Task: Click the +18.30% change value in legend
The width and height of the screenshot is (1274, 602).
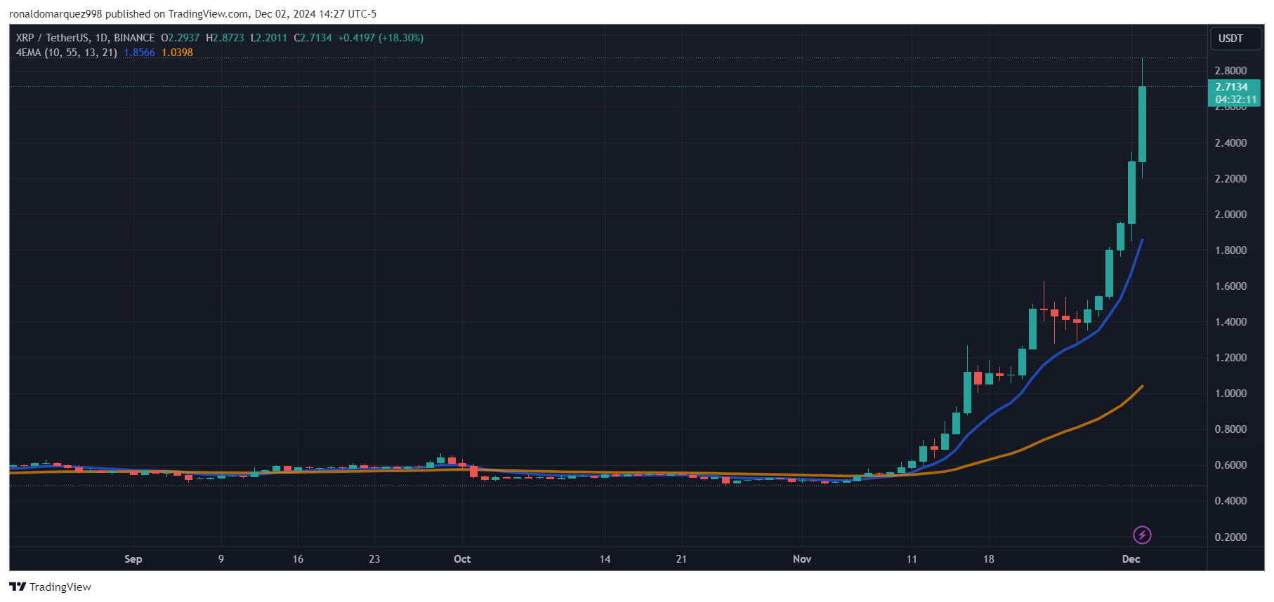Action: [x=401, y=38]
